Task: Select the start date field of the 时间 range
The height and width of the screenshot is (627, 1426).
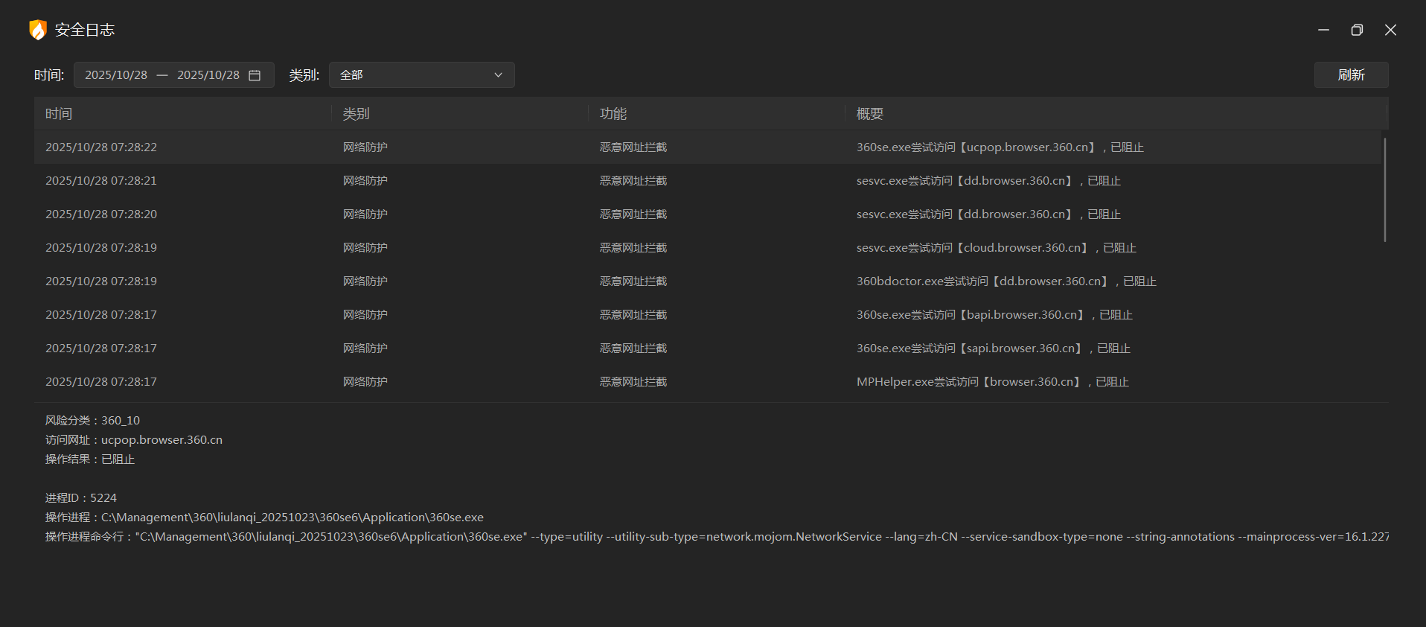Action: pos(116,75)
